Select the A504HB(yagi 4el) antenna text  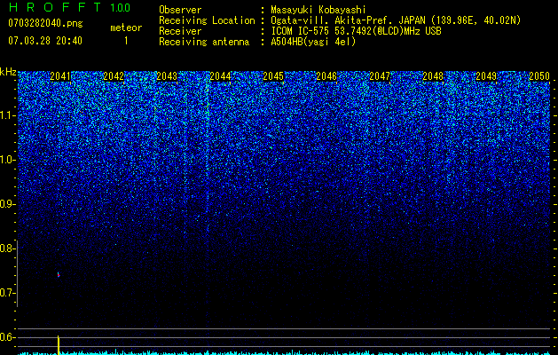pos(313,42)
